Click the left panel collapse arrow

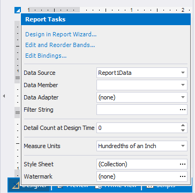point(4,96)
